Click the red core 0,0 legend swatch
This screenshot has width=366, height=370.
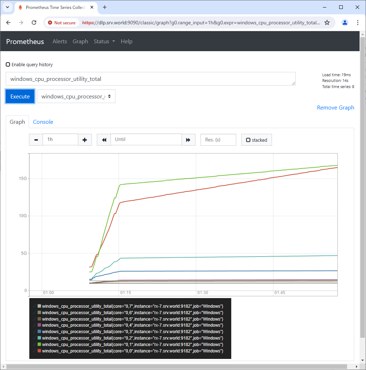[39, 351]
